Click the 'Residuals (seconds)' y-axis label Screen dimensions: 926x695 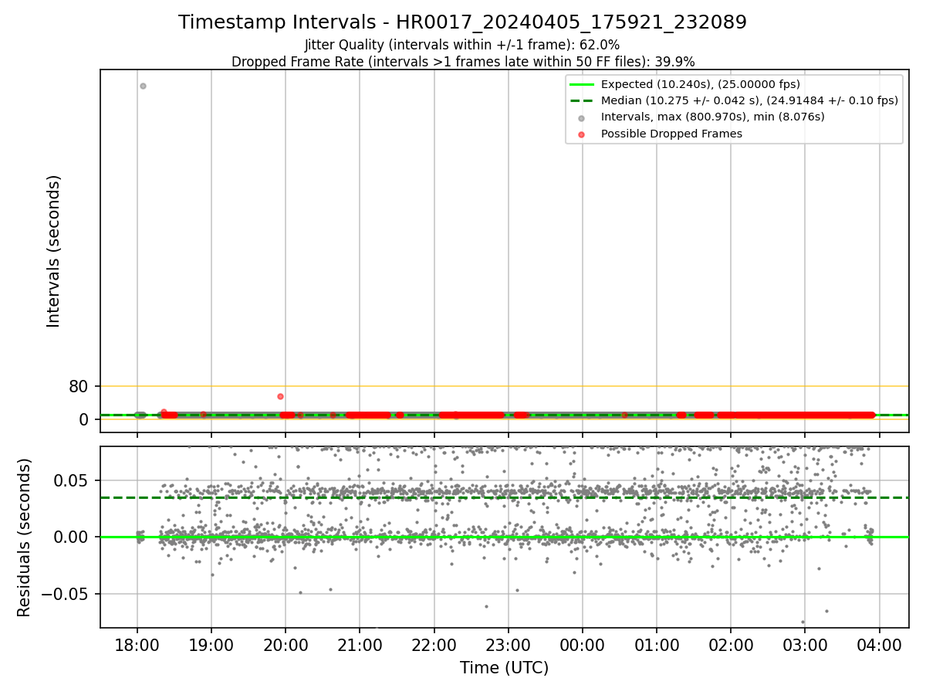(25, 537)
